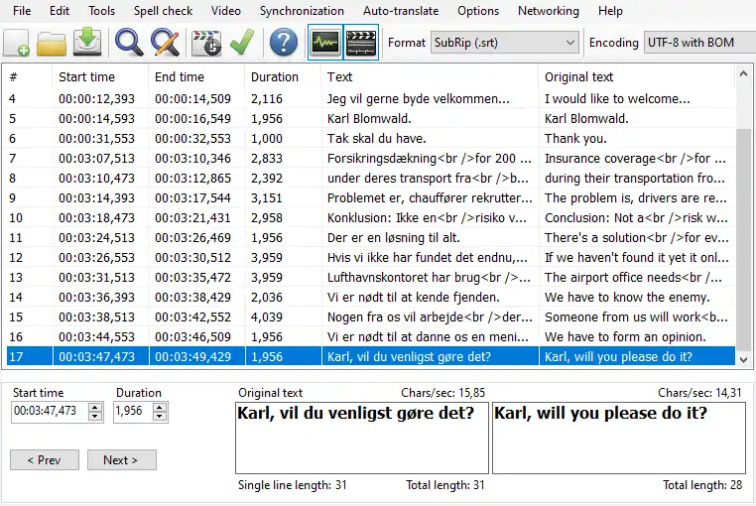Decrease duration with down spinner
The height and width of the screenshot is (506, 756).
pyautogui.click(x=160, y=417)
